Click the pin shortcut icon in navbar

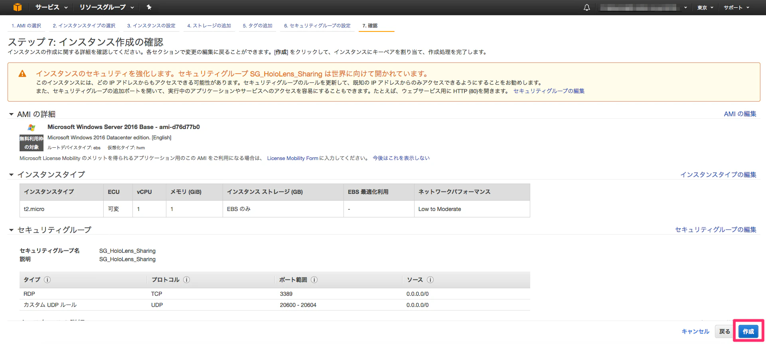coord(149,7)
